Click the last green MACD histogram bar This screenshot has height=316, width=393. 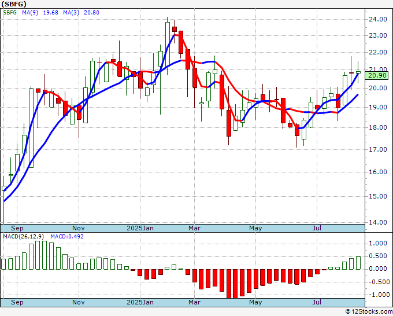tap(358, 263)
